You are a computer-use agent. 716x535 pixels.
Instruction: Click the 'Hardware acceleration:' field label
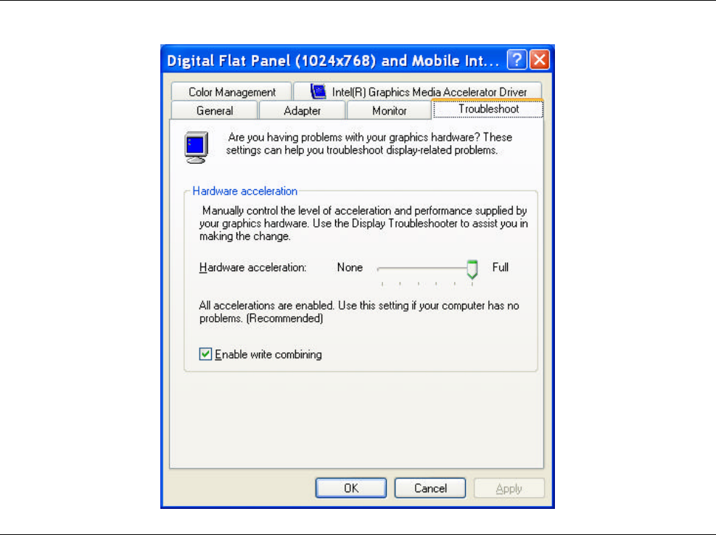click(252, 267)
